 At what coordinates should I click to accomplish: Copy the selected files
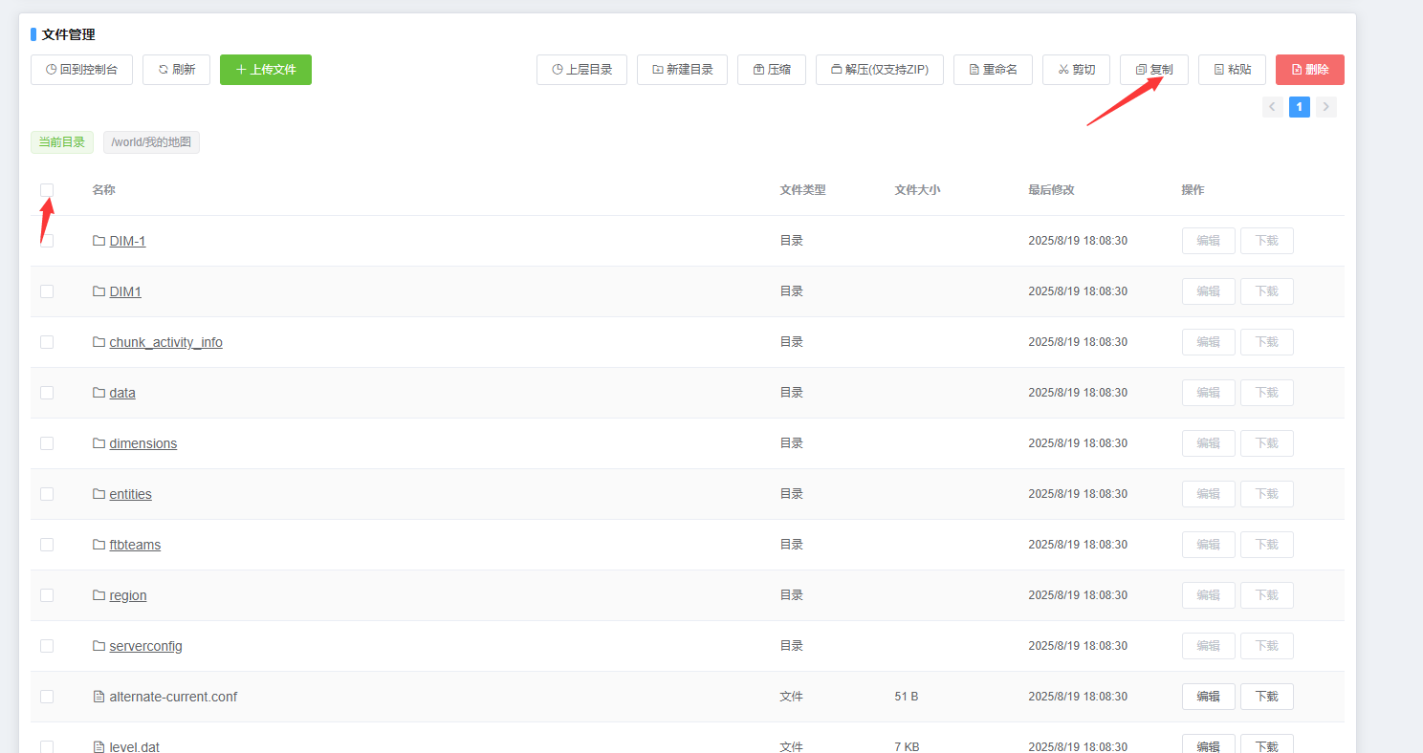(x=1153, y=70)
